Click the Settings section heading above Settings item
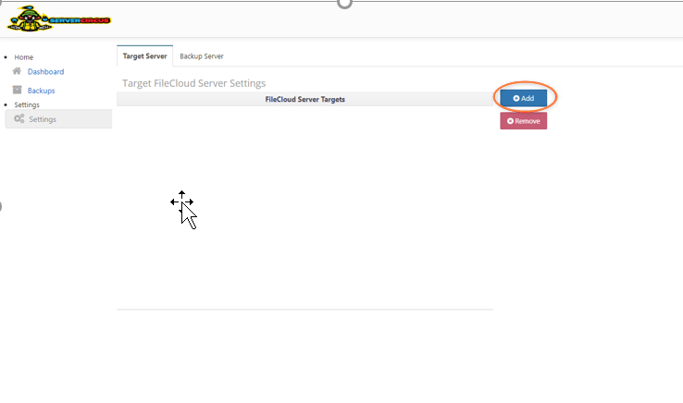This screenshot has width=683, height=403. coord(27,104)
